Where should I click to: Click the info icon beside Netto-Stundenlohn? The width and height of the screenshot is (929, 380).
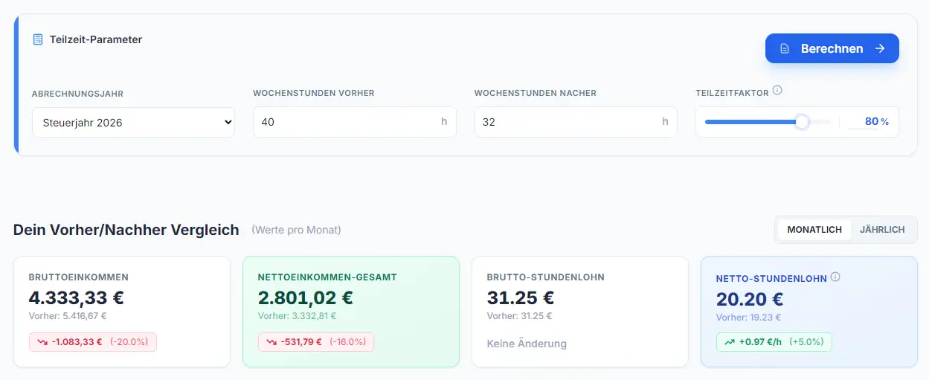click(835, 277)
